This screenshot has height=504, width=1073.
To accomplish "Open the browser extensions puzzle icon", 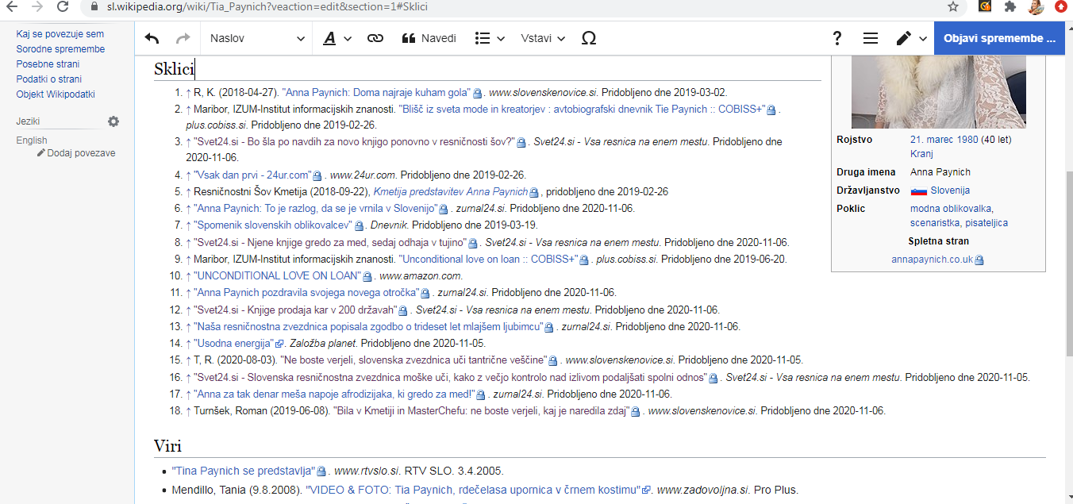I will click(1010, 9).
